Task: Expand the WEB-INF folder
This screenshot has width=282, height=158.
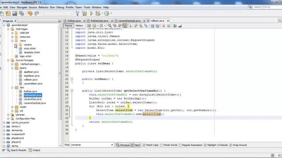Action: tap(12, 33)
